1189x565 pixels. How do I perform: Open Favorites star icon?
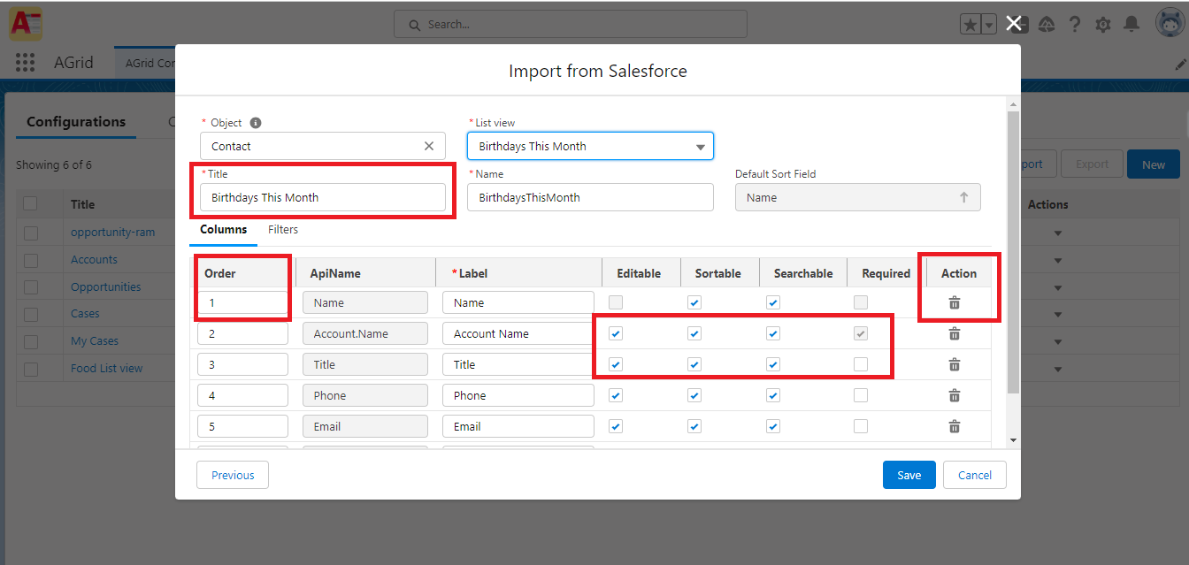970,25
